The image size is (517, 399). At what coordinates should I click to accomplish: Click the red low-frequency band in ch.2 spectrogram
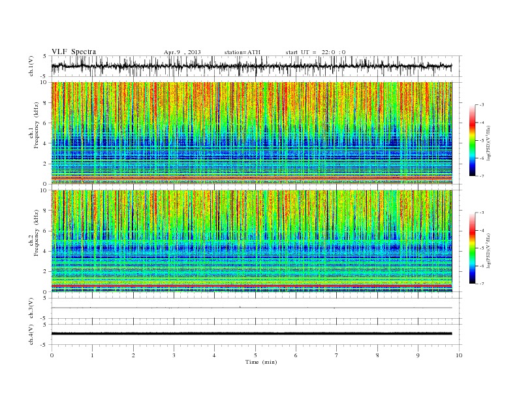[x=251, y=286]
